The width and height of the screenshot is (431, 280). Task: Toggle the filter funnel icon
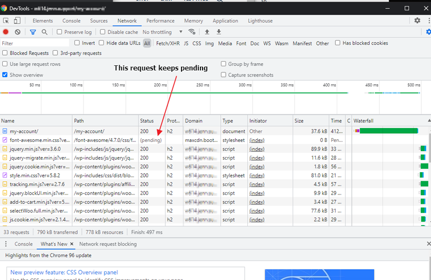(x=33, y=32)
